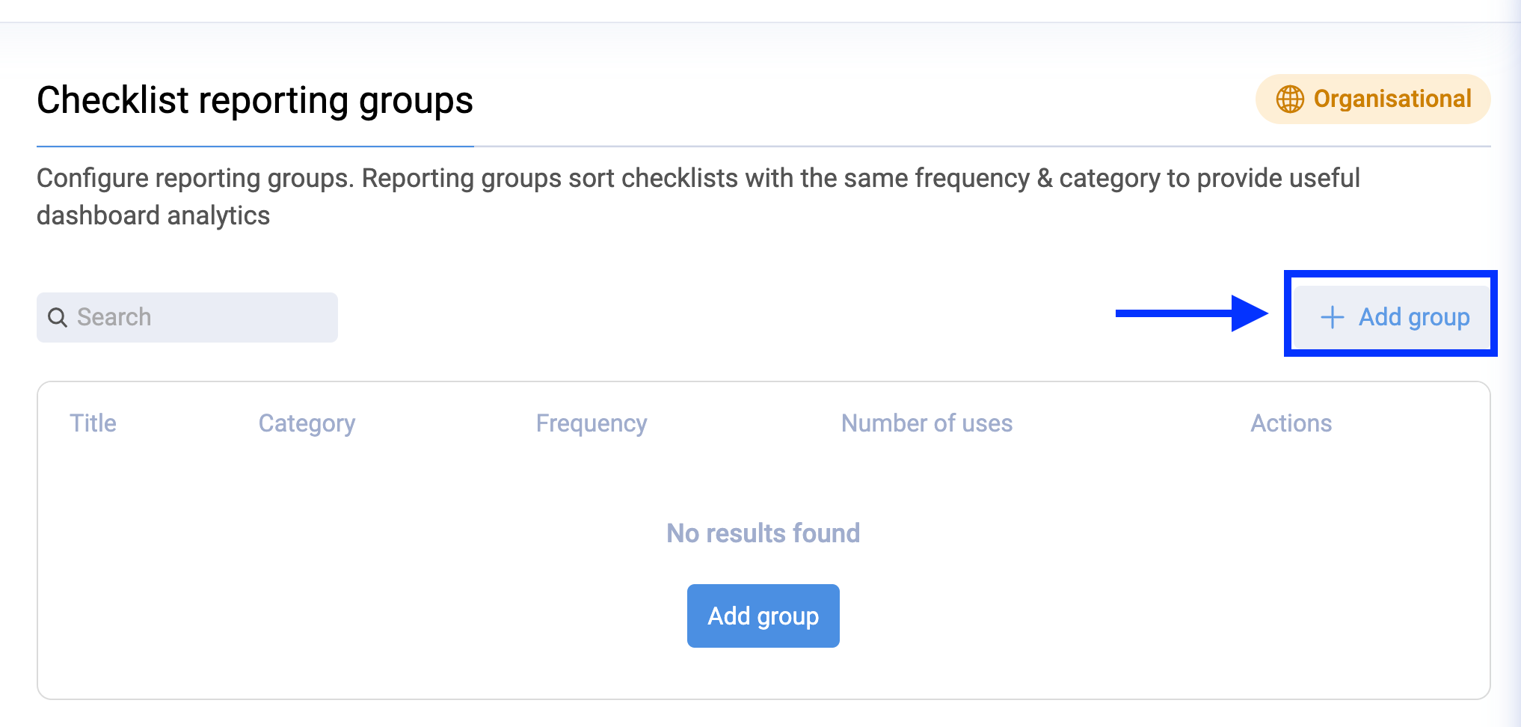Click the magnifying glass search icon
The height and width of the screenshot is (727, 1521).
(58, 317)
